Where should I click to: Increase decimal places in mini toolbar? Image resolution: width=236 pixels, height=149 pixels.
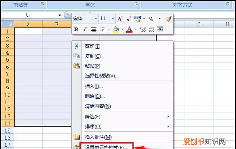(143, 29)
